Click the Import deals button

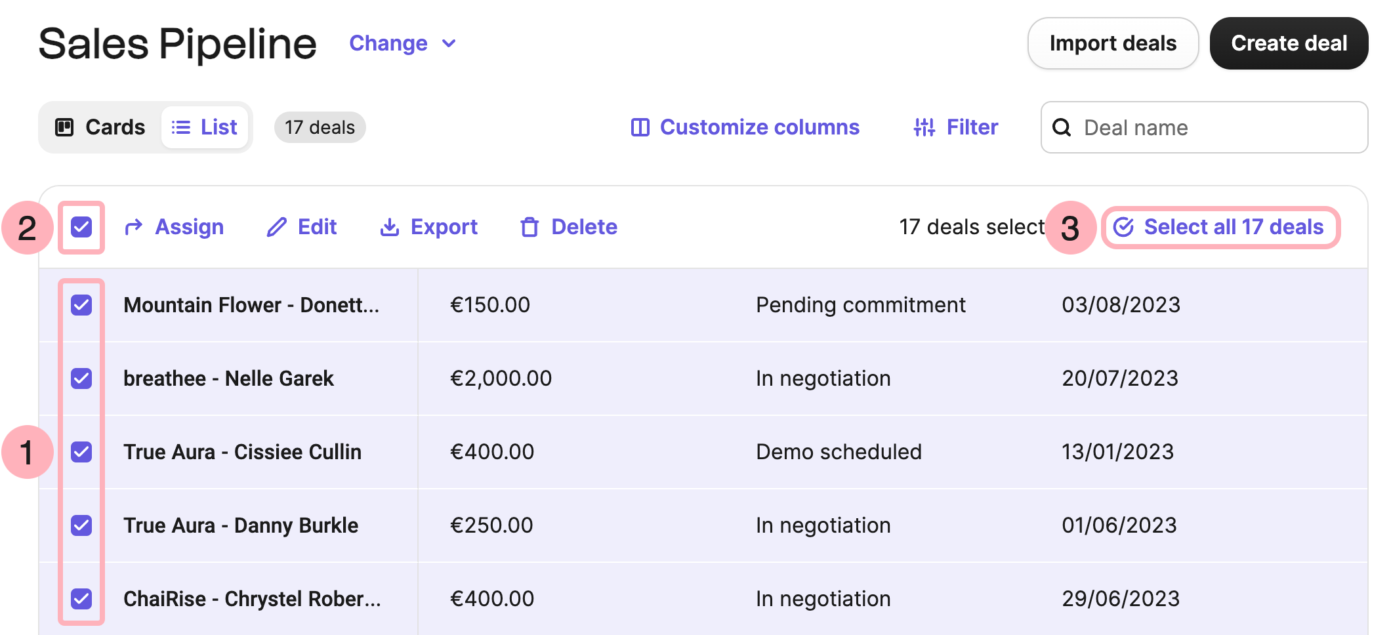[x=1113, y=43]
